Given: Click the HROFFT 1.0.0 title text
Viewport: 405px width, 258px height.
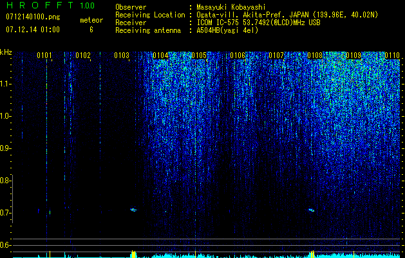Looking at the screenshot, I should click(x=50, y=5).
